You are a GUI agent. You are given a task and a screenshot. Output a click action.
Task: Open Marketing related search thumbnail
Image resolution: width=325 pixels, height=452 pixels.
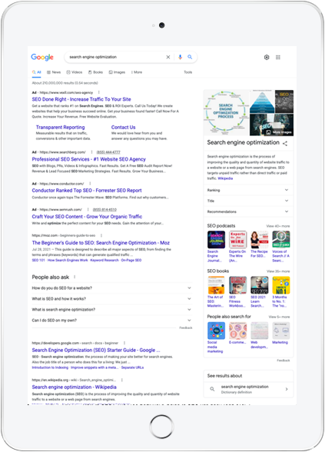281,331
